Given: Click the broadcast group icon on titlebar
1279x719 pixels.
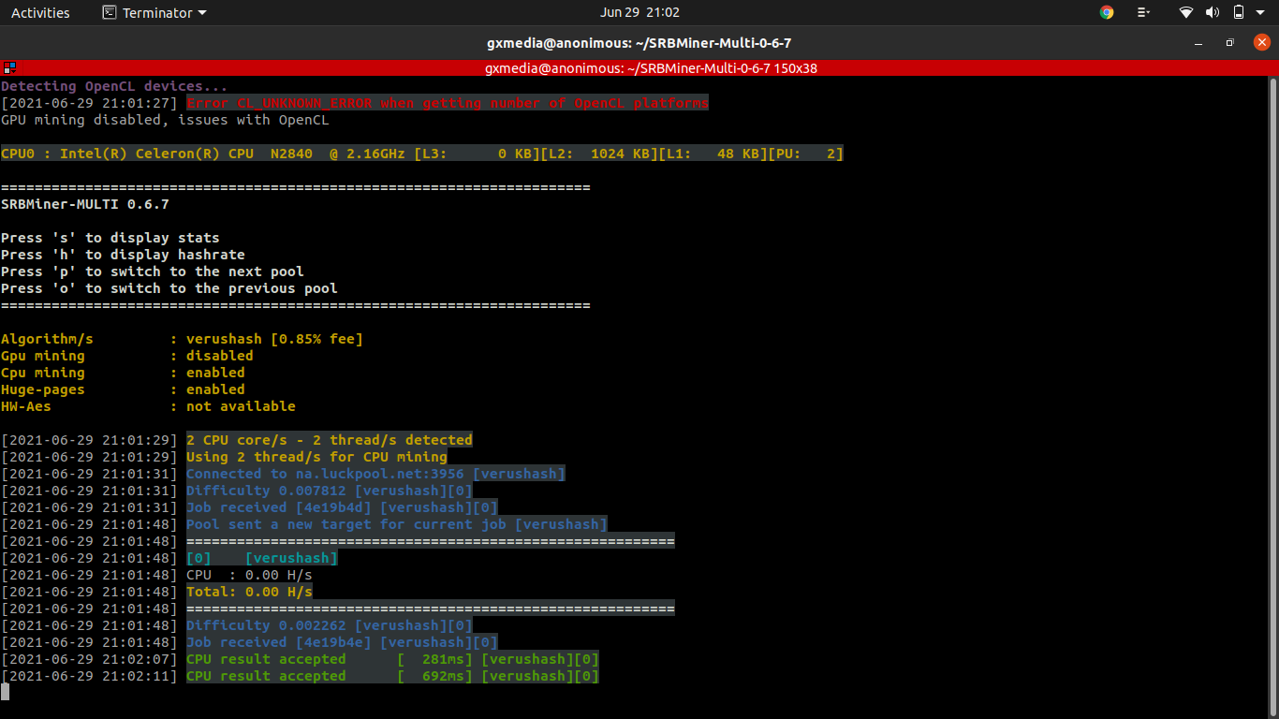Looking at the screenshot, I should click(x=9, y=67).
